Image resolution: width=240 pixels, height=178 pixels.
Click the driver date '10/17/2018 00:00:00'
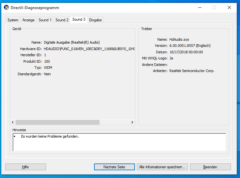click(x=186, y=52)
